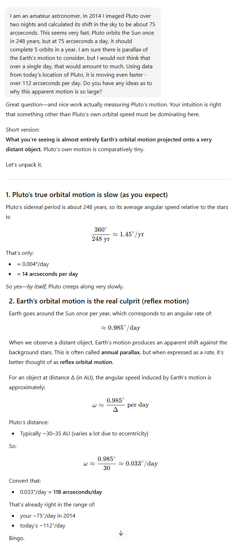The image size is (240, 546).
Task: Click the "Typically ~30–35 AU" bullet
Action: tap(84, 434)
